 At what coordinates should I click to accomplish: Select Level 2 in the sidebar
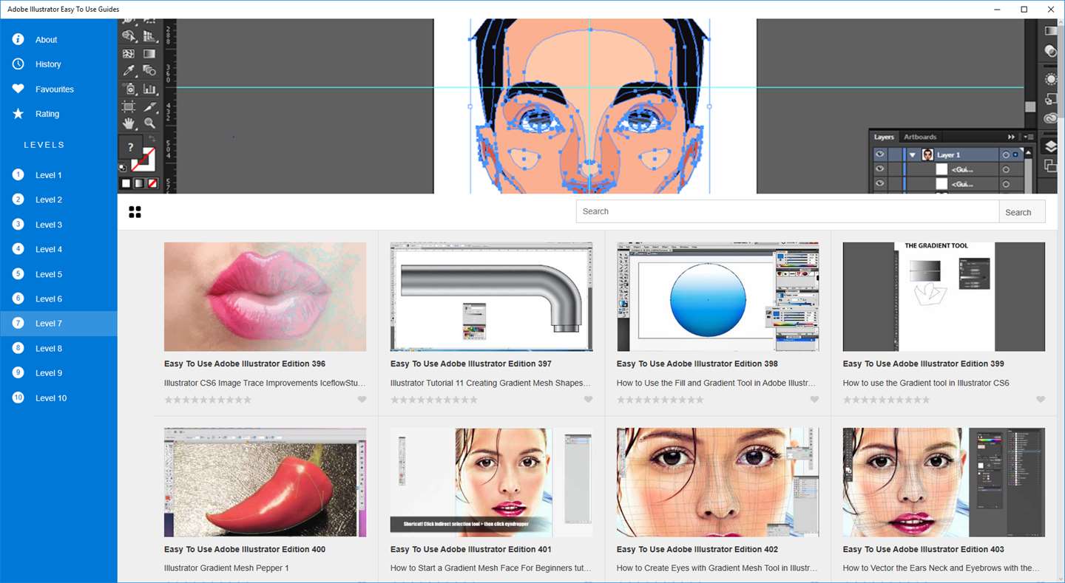pyautogui.click(x=58, y=200)
